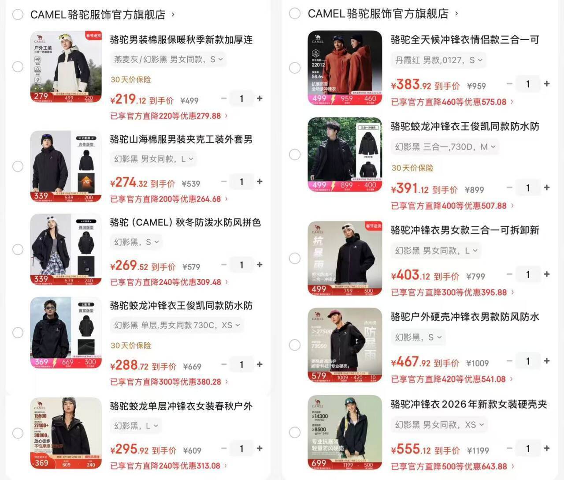
Task: Click minus icon for ¥288.72 jacket
Action: coord(224,364)
